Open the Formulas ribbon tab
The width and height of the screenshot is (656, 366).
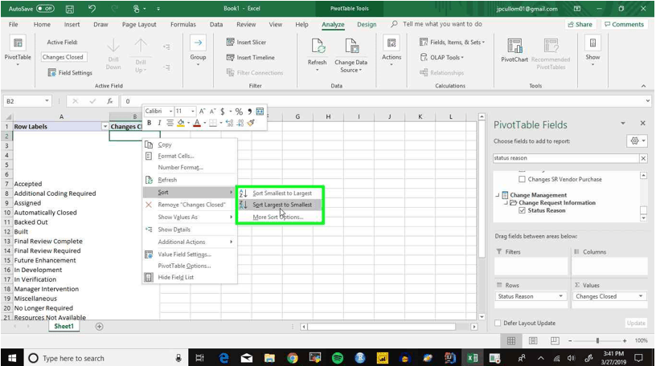(x=183, y=24)
